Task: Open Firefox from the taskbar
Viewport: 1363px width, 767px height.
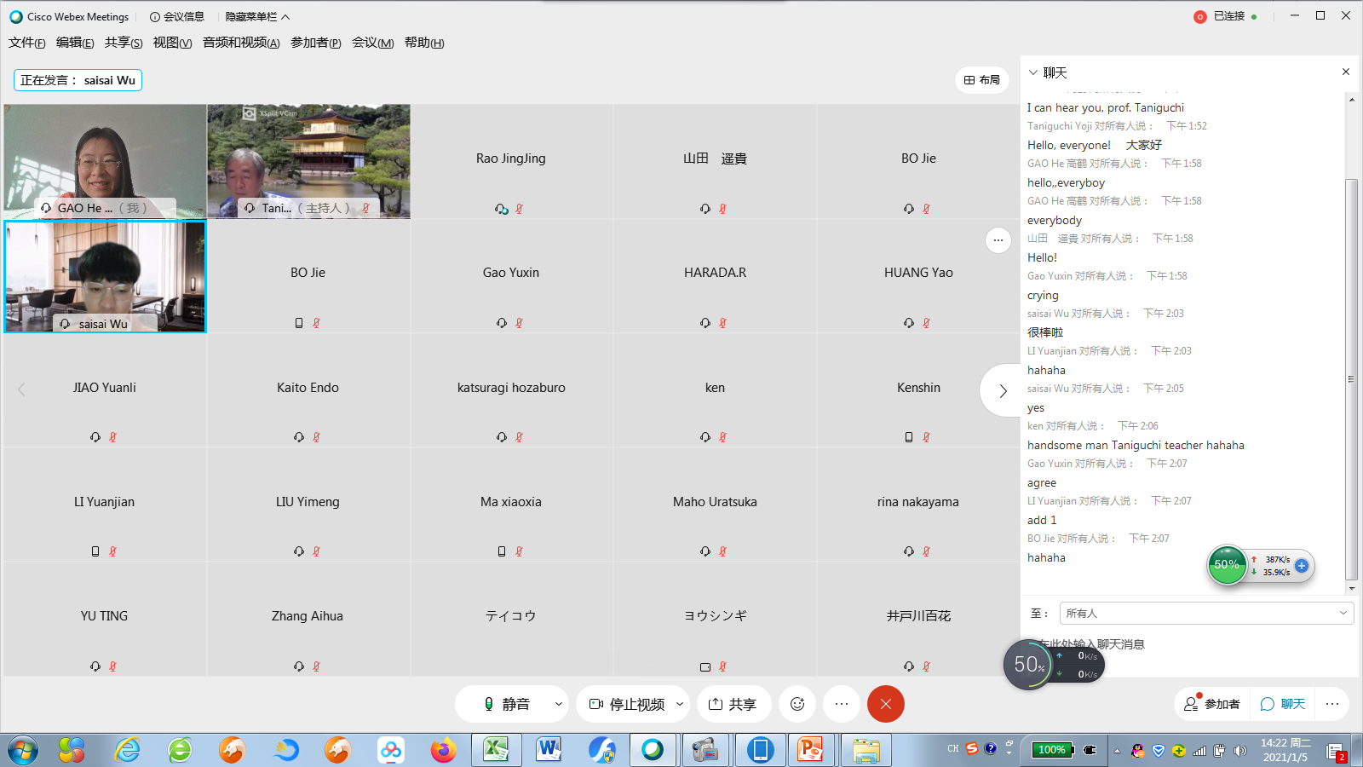Action: coord(443,750)
